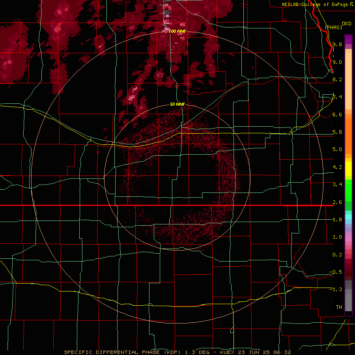355x355 pixels.
Task: Click the "100 NMI" range ring label
Action: coord(177,31)
